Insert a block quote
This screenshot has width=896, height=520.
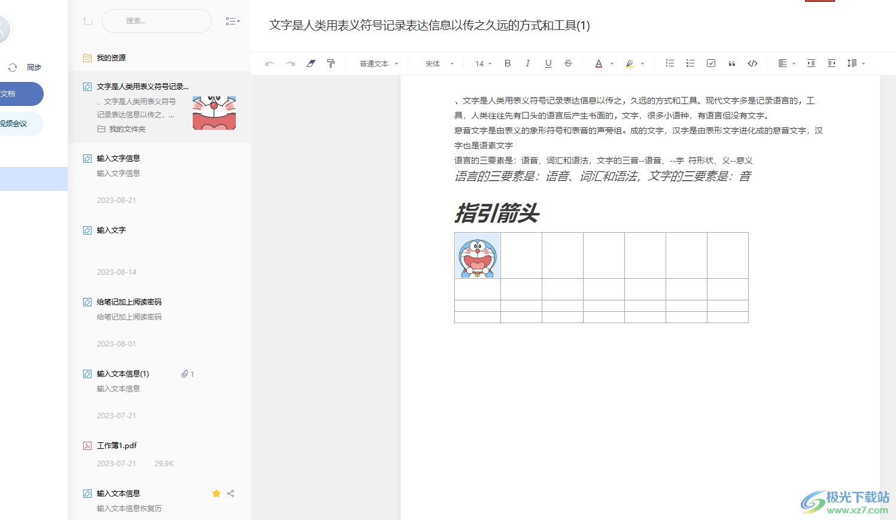[x=731, y=63]
